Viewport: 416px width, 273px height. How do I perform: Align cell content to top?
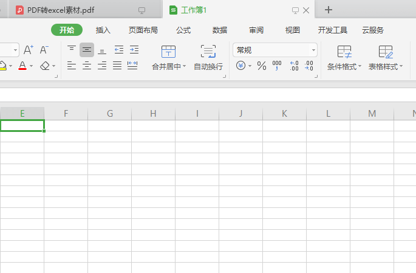[x=72, y=50]
